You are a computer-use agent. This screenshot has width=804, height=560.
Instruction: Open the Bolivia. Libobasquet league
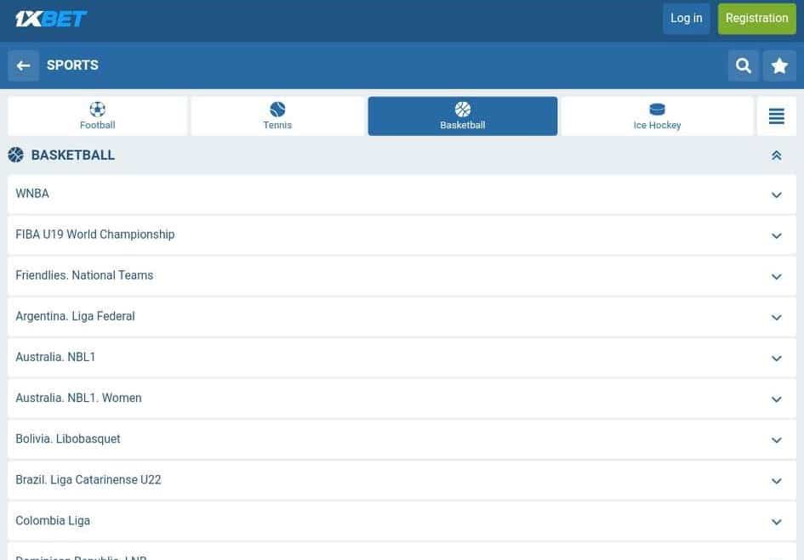click(x=68, y=438)
